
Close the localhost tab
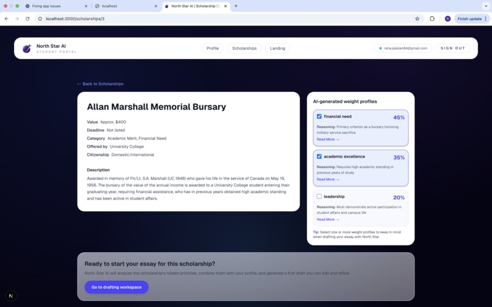click(156, 6)
